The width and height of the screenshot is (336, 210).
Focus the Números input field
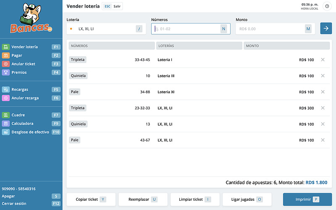coord(186,29)
